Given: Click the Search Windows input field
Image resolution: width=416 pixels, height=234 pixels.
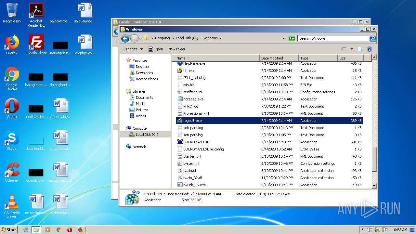Looking at the screenshot, I should pyautogui.click(x=333, y=38).
